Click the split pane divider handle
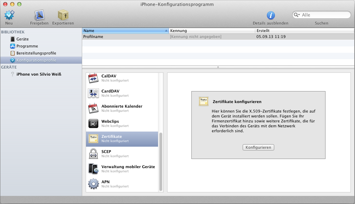The image size is (355, 204). [218, 67]
